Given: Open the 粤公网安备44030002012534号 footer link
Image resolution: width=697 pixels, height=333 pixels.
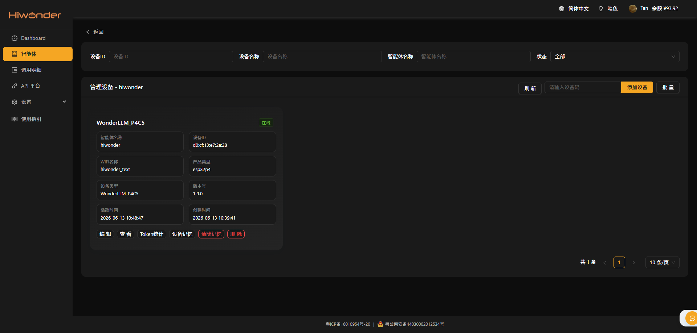Looking at the screenshot, I should tap(415, 324).
